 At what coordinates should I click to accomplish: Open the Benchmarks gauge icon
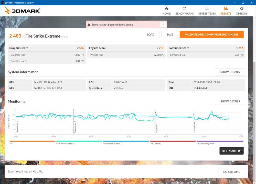(x=185, y=9)
